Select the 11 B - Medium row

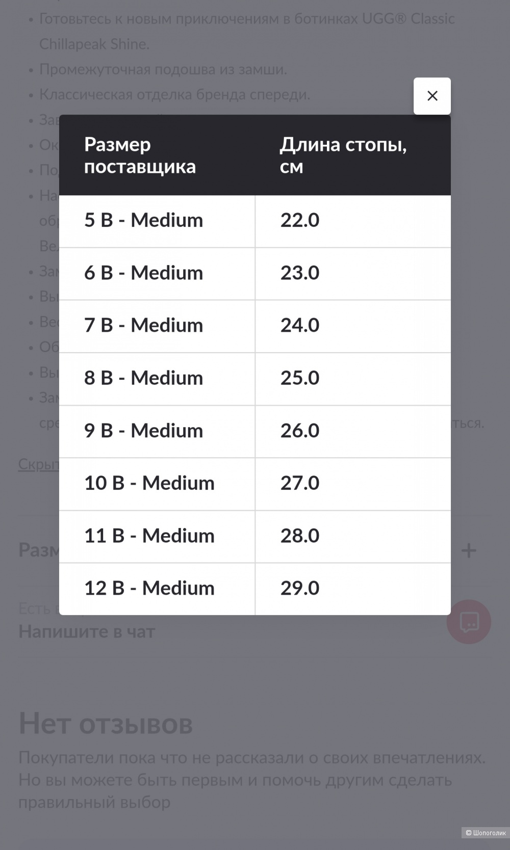click(255, 537)
